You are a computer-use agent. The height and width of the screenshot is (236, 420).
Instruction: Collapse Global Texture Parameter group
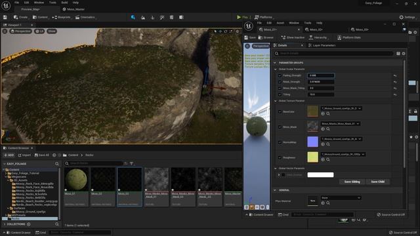276,101
